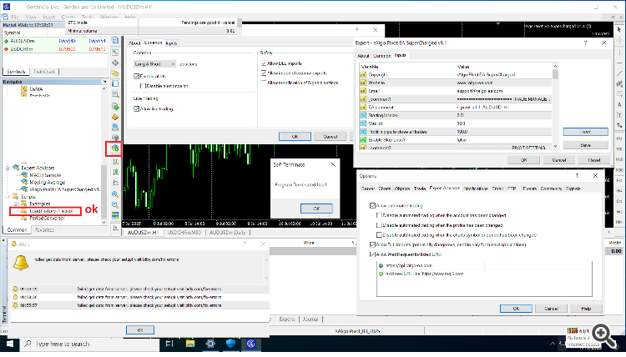
Task: Check Disable automated trading when account changed
Action: click(379, 215)
